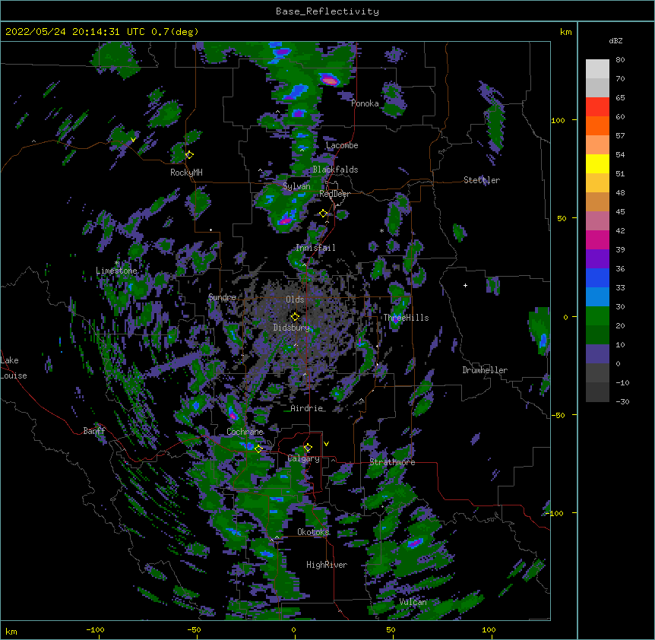
Task: Select the white 80 dBZ legend swatch
Action: pos(597,68)
